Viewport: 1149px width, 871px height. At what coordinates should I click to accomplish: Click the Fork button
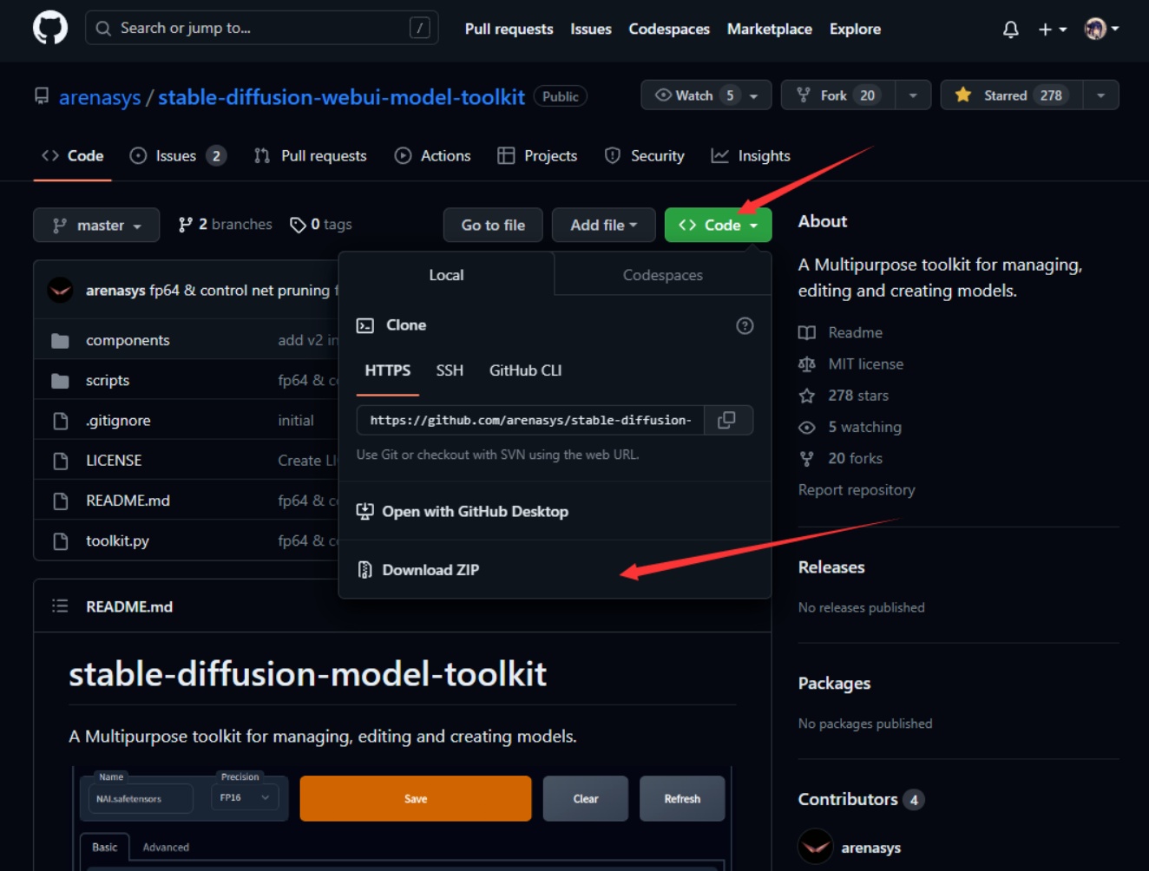click(x=837, y=95)
